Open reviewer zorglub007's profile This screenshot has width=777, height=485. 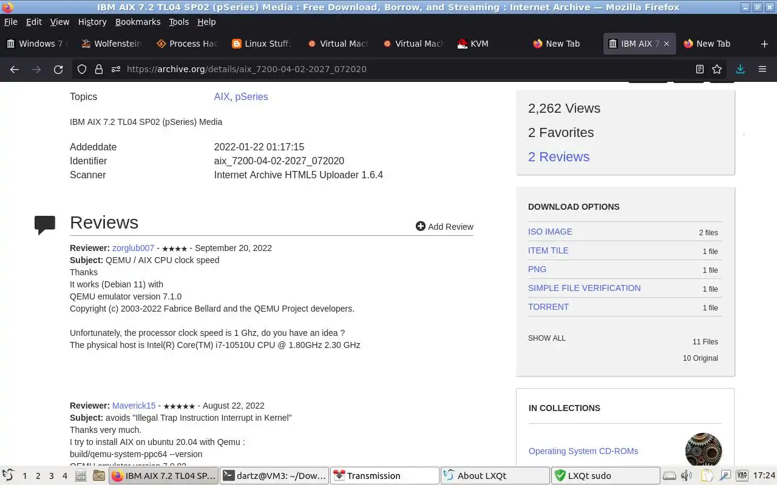[x=133, y=248]
